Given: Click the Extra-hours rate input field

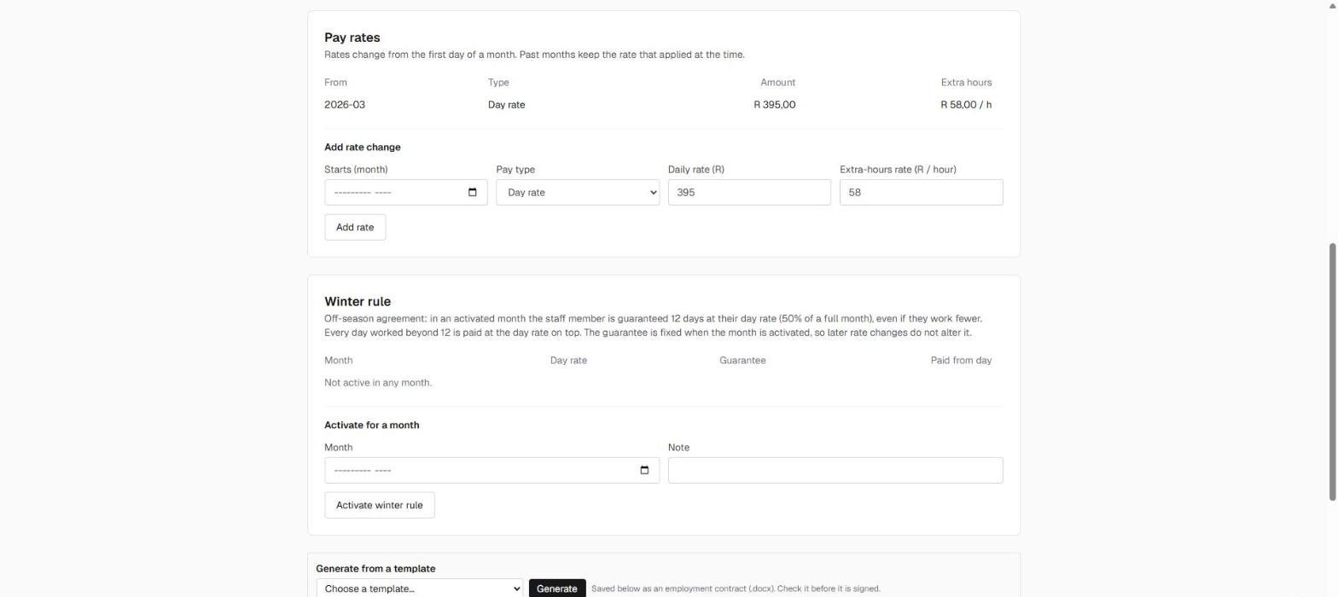Looking at the screenshot, I should tap(922, 193).
